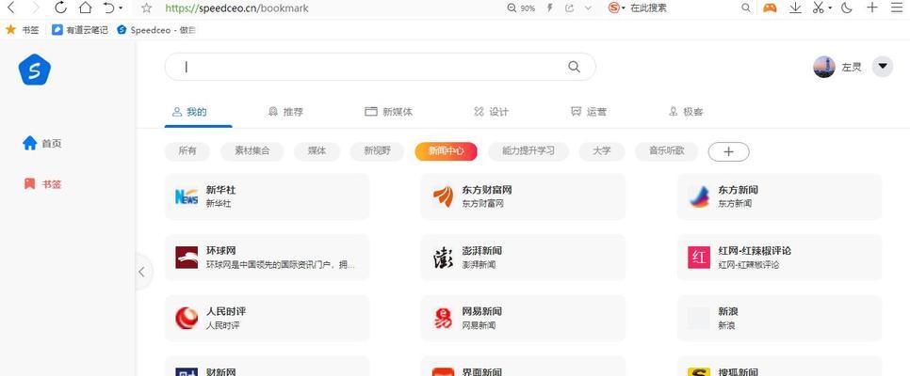910x376 pixels.
Task: Switch to the 推荐 tab
Action: click(x=285, y=112)
